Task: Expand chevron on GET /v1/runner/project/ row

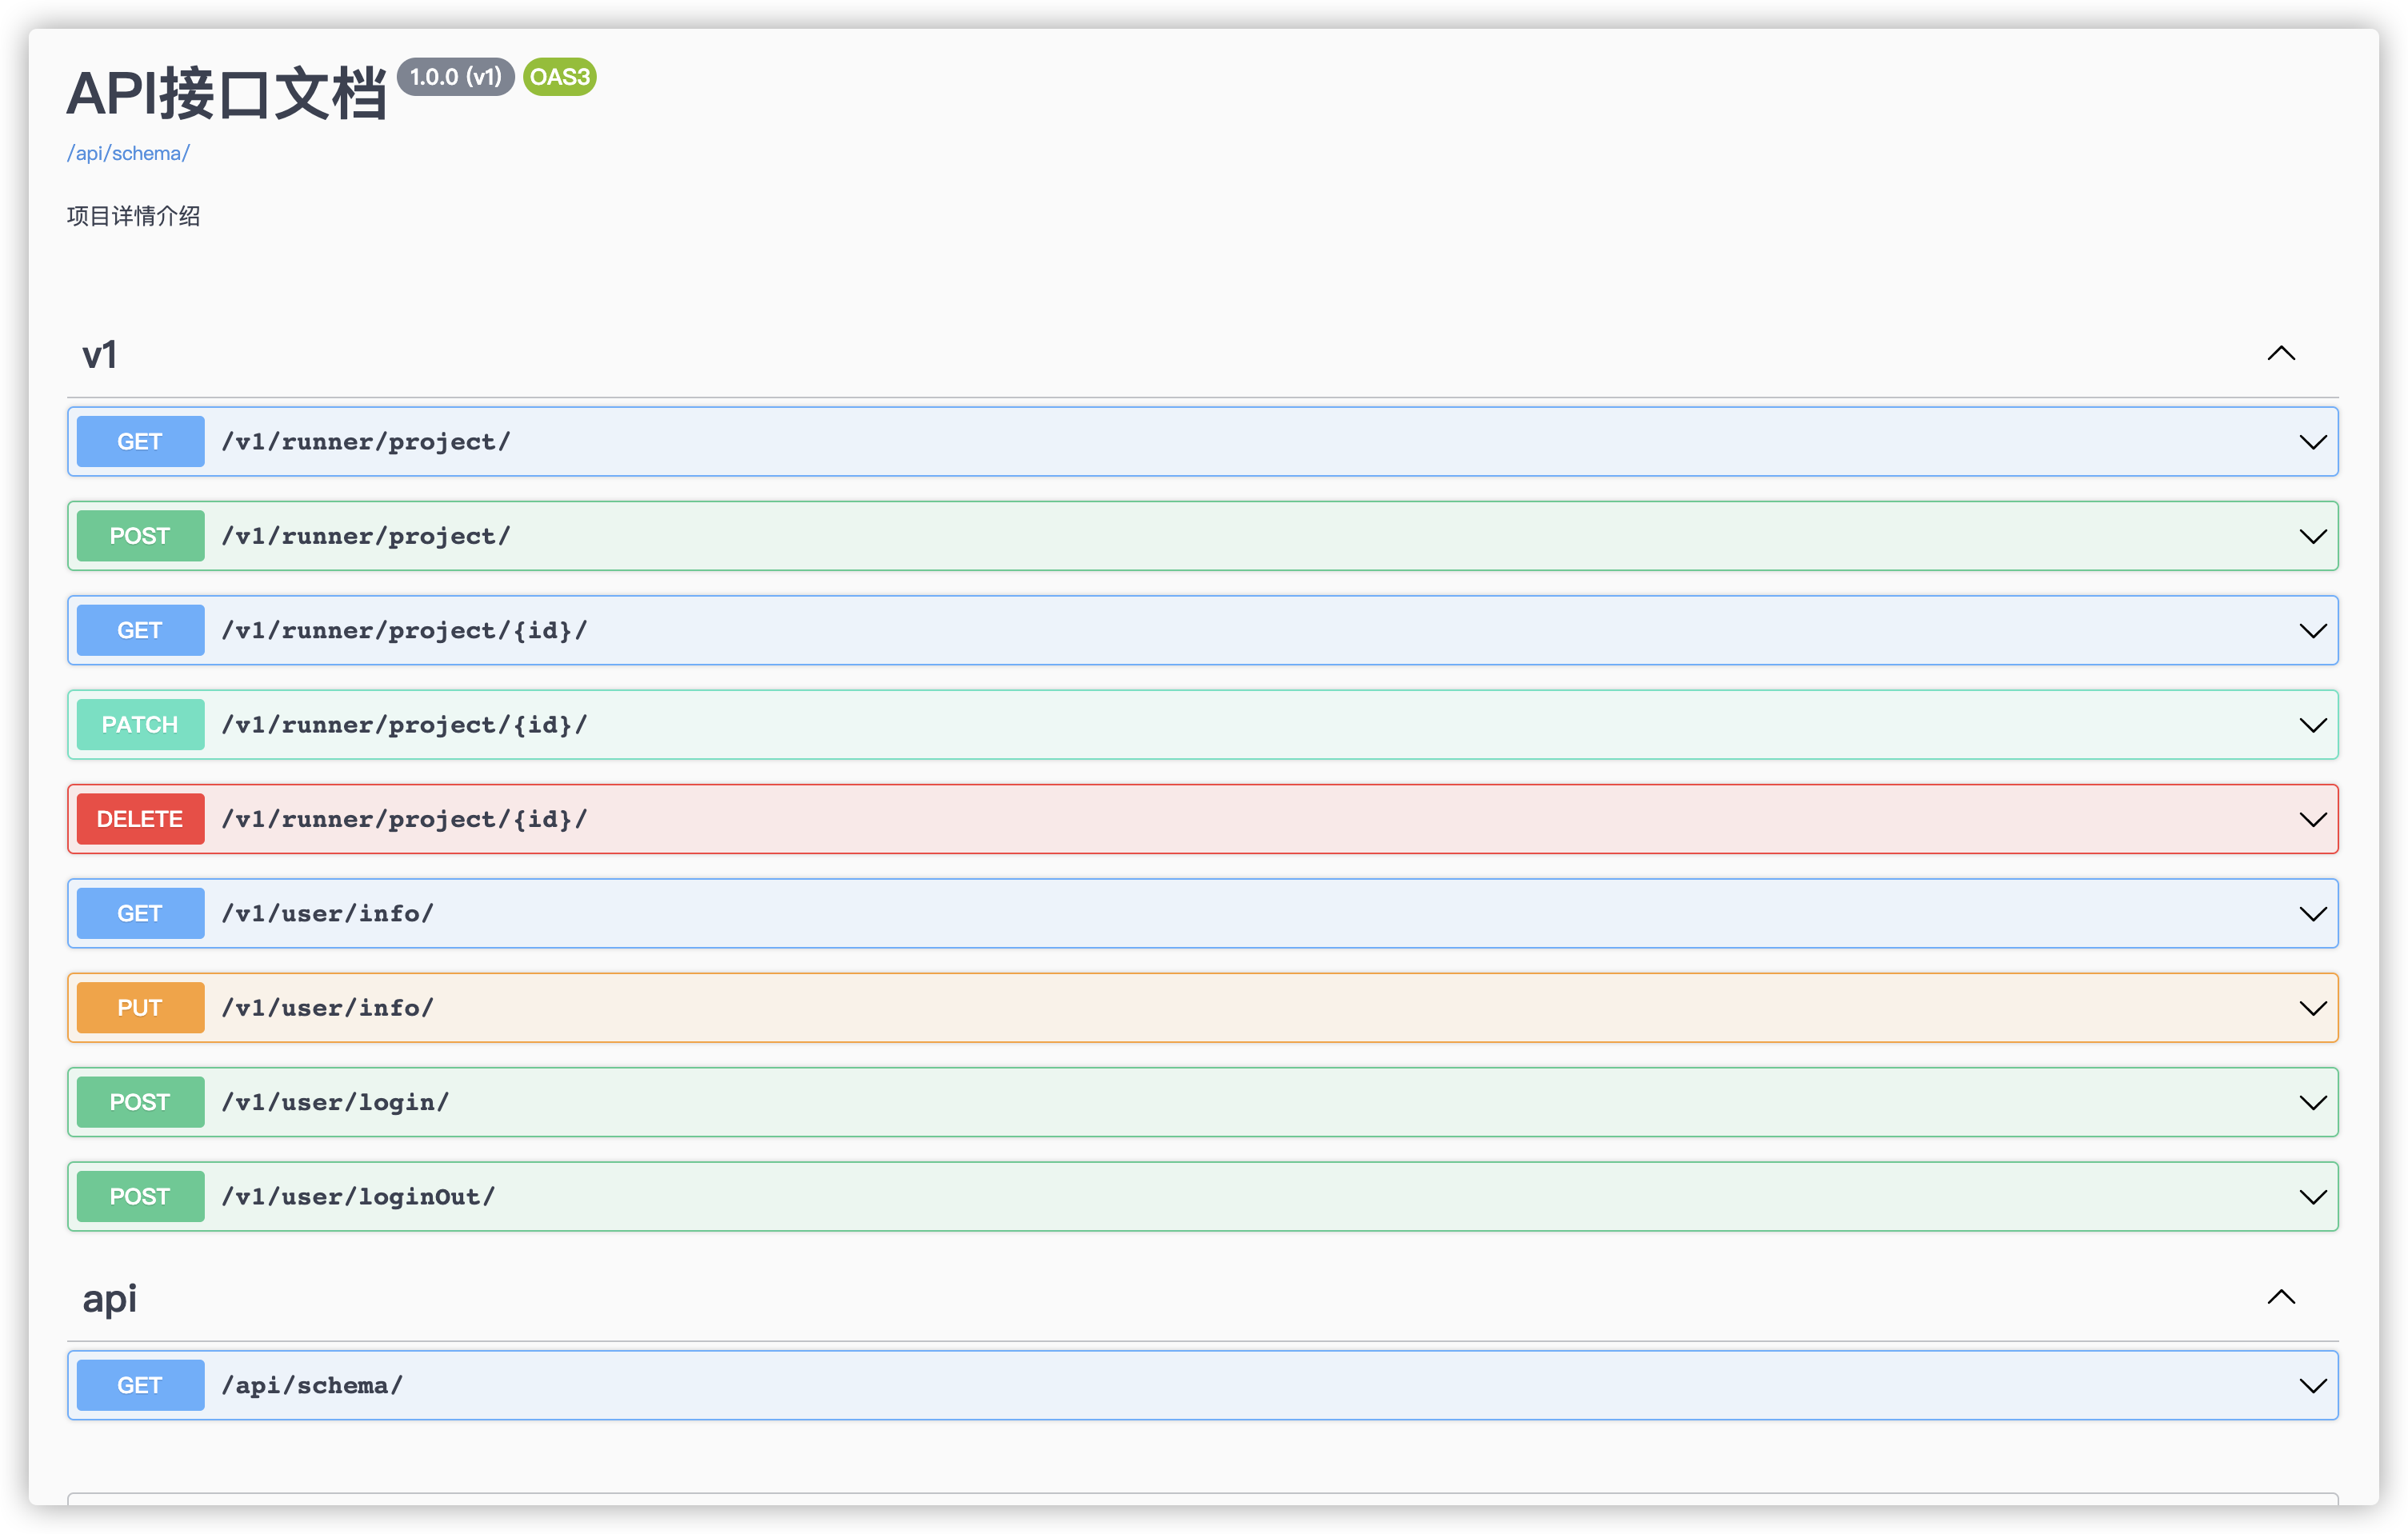Action: 2312,442
